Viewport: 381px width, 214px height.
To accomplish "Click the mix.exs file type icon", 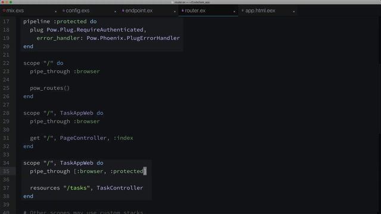I will click(x=4, y=11).
